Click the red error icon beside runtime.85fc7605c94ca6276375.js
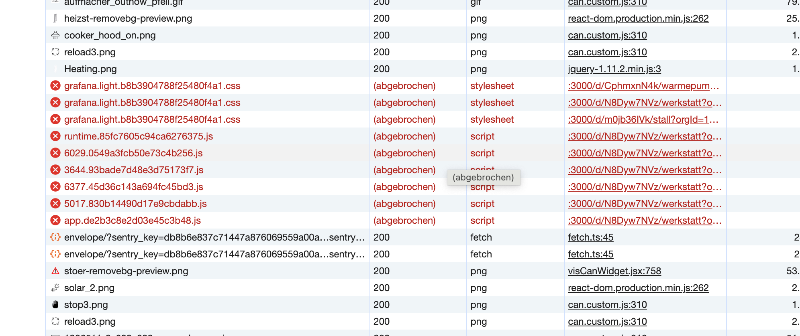The height and width of the screenshot is (336, 800). pyautogui.click(x=55, y=136)
